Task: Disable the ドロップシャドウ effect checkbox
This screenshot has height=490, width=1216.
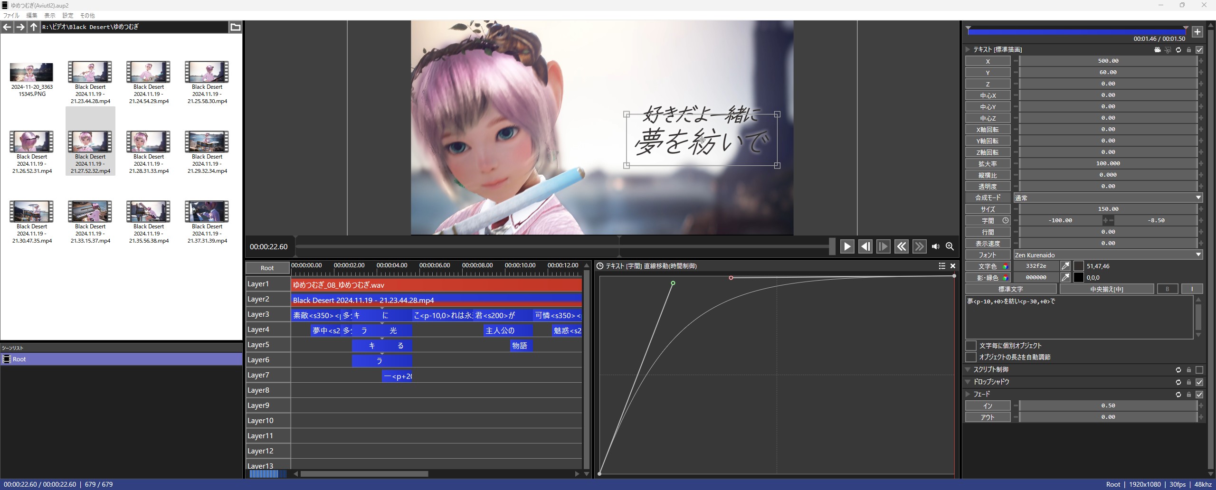Action: point(1199,382)
